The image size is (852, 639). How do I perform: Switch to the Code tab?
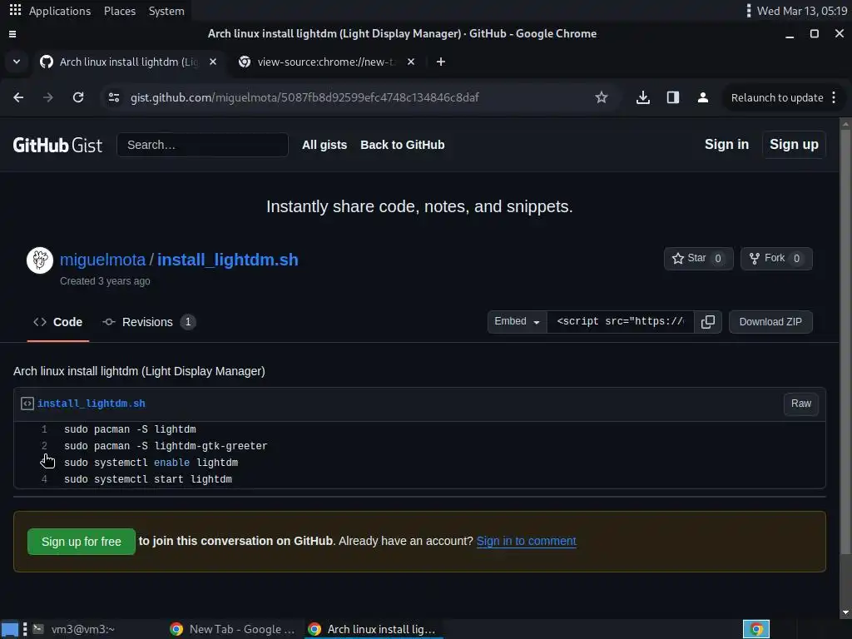(x=58, y=322)
